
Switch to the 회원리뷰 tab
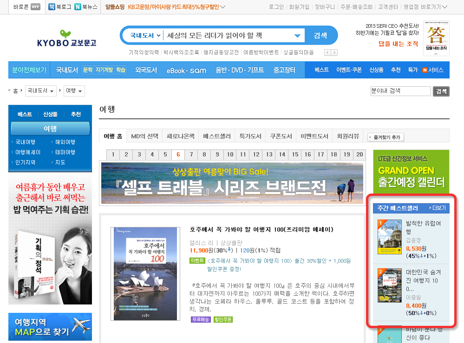click(348, 136)
